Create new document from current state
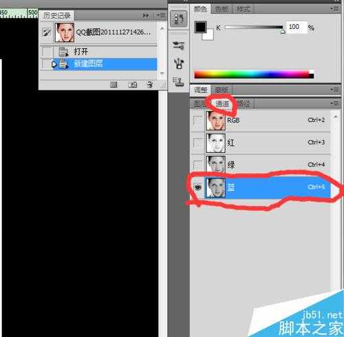This screenshot has width=344, height=337. pos(114,85)
